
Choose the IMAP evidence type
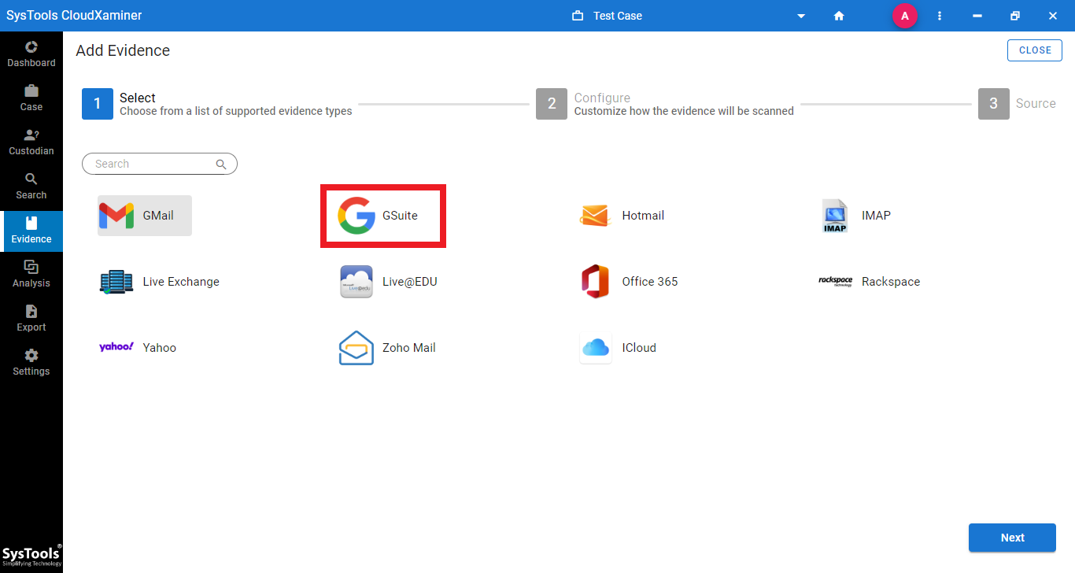(x=855, y=216)
